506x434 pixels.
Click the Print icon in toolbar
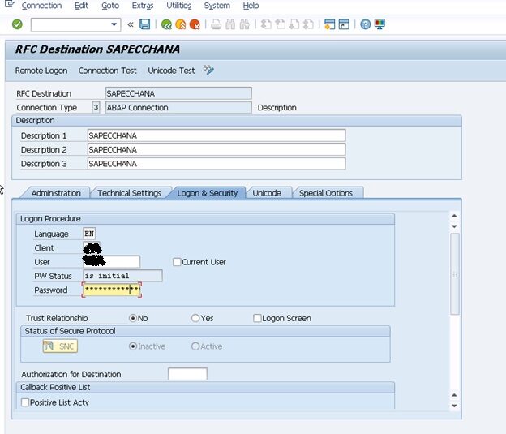click(x=216, y=24)
